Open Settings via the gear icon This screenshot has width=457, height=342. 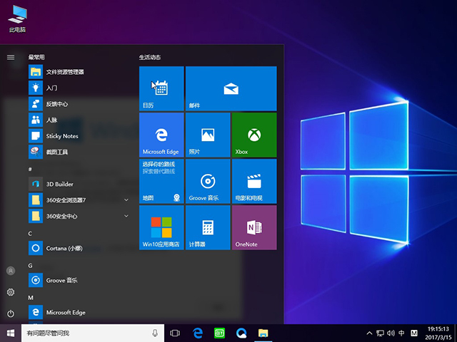11,292
